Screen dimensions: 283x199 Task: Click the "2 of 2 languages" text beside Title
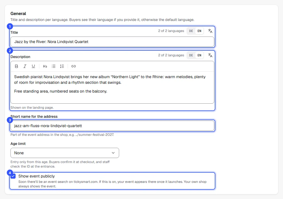171,31
